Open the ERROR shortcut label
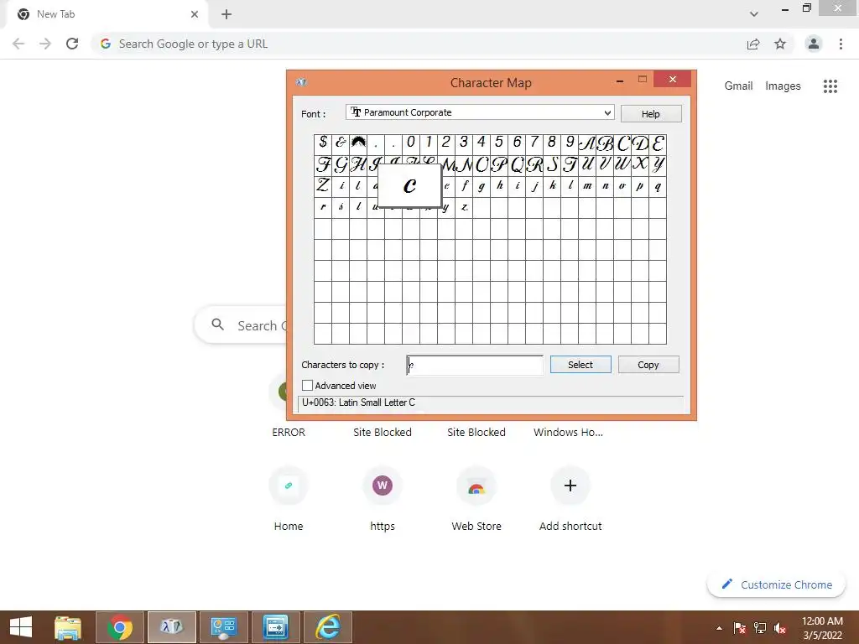This screenshot has width=859, height=644. [289, 432]
